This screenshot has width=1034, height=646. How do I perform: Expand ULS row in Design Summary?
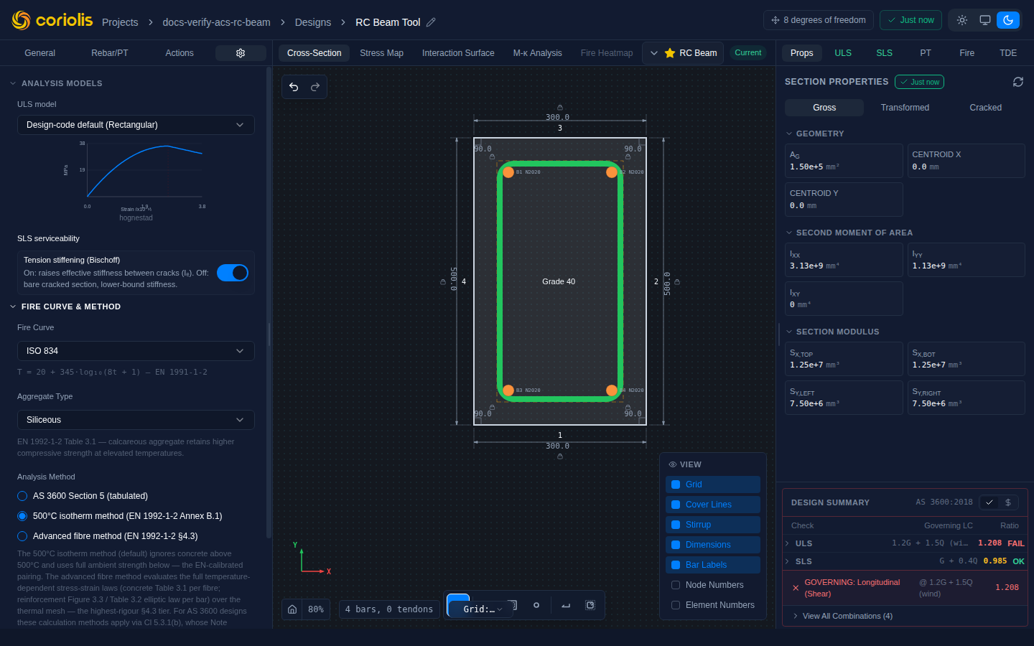tap(905, 543)
